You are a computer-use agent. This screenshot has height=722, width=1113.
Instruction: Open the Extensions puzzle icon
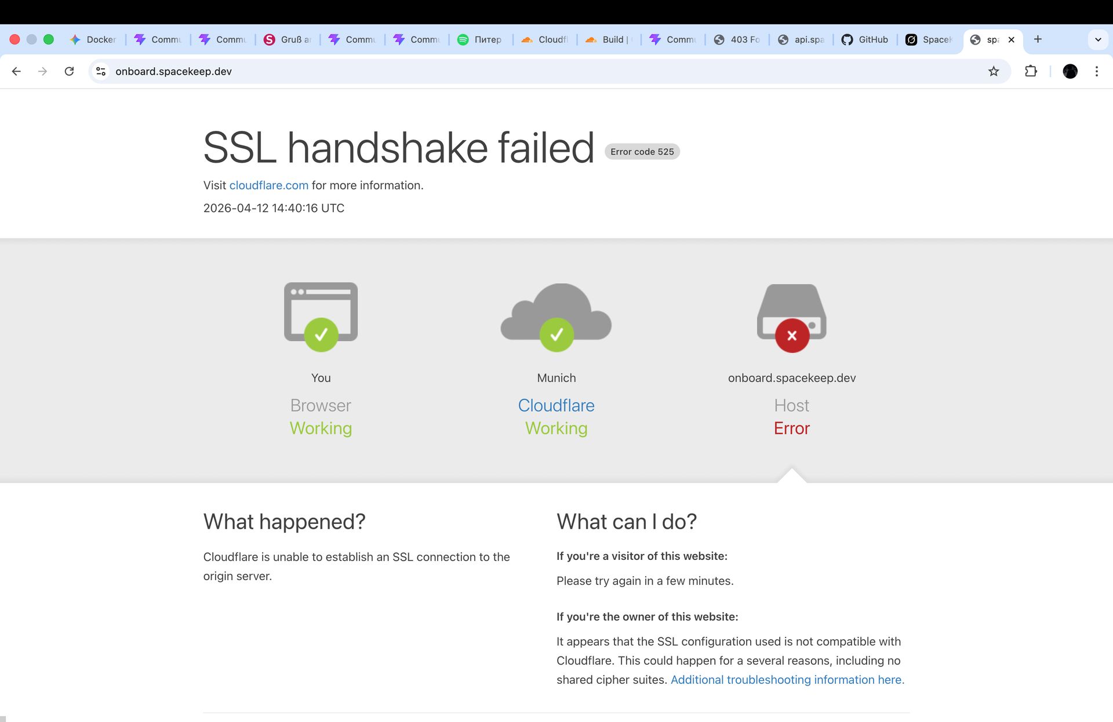pyautogui.click(x=1031, y=71)
